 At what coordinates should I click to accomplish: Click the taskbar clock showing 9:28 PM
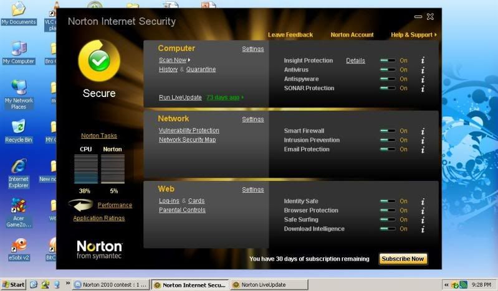click(x=481, y=285)
